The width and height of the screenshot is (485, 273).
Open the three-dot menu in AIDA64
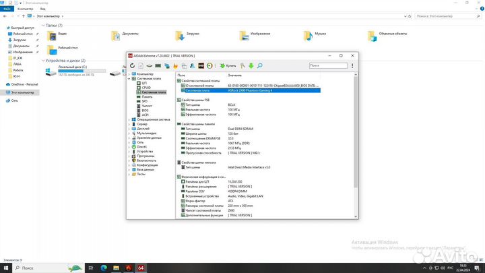(x=352, y=65)
